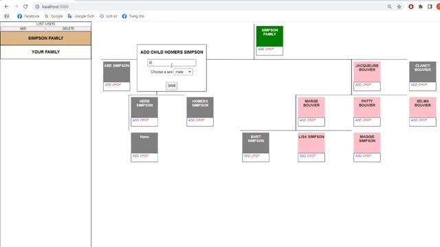The image size is (440, 247).
Task: Click the site info icon in address bar
Action: [37, 6]
